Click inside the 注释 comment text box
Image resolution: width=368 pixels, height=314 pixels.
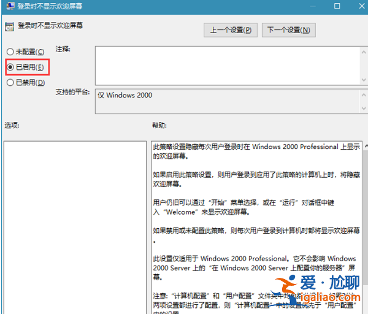tap(227, 66)
